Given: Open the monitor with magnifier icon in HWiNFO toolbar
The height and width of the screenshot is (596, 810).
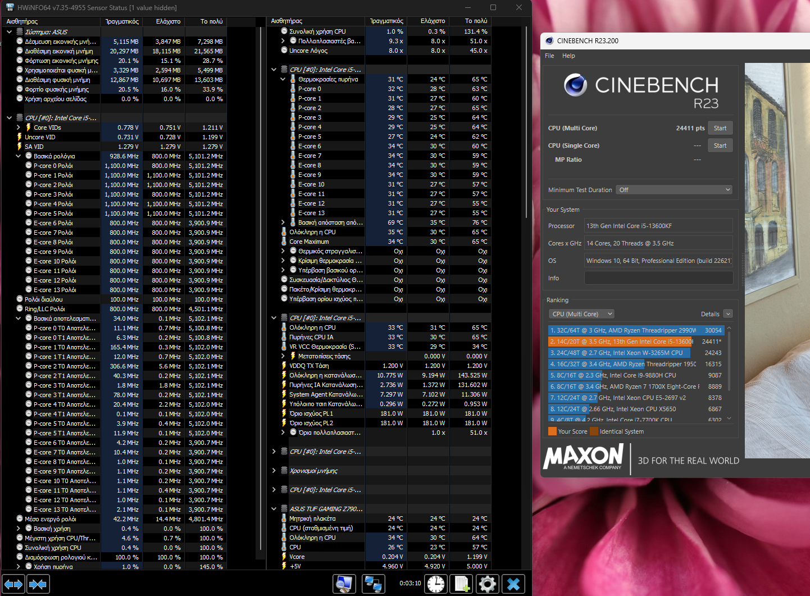Looking at the screenshot, I should 344,584.
